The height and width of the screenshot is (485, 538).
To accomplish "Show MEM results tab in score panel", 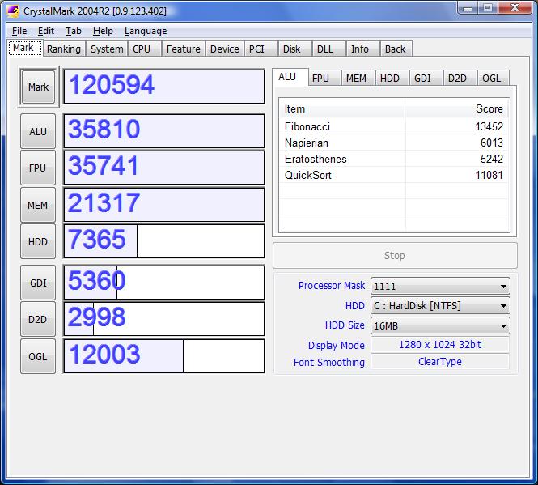I will pyautogui.click(x=358, y=79).
